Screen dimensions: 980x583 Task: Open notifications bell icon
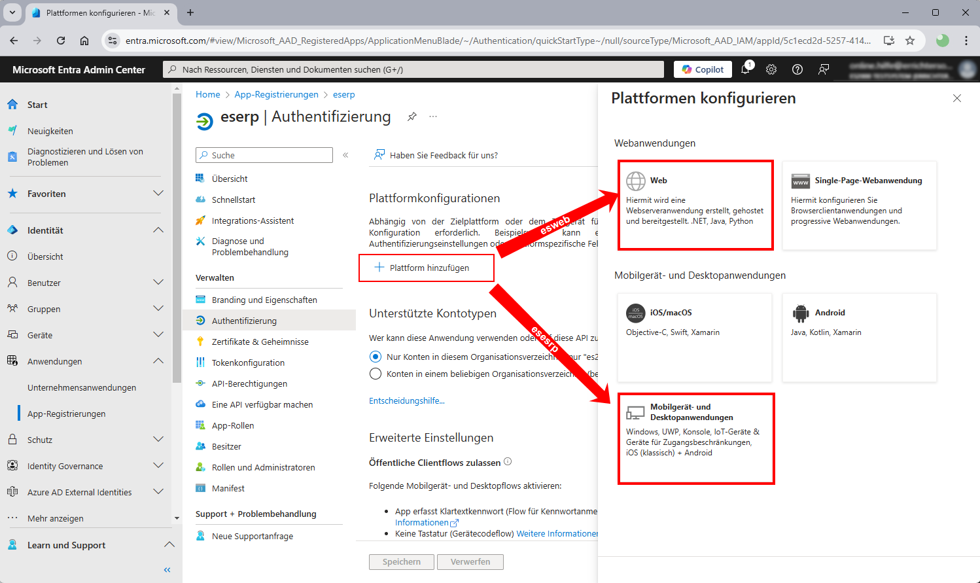pyautogui.click(x=745, y=69)
